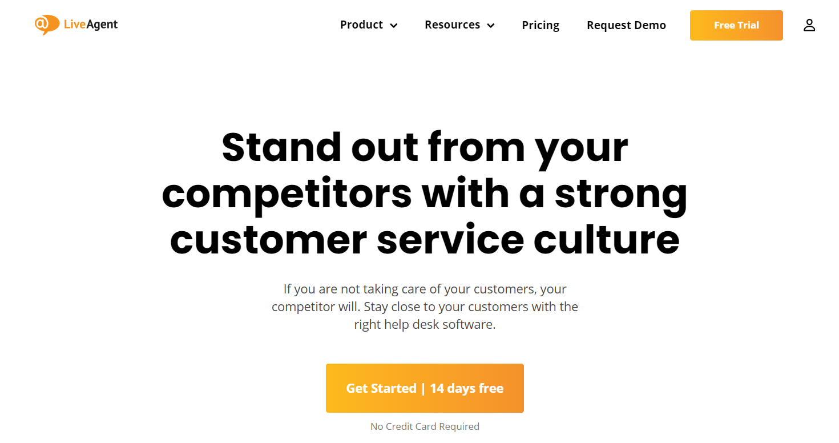Go to the Pricing page

point(540,26)
